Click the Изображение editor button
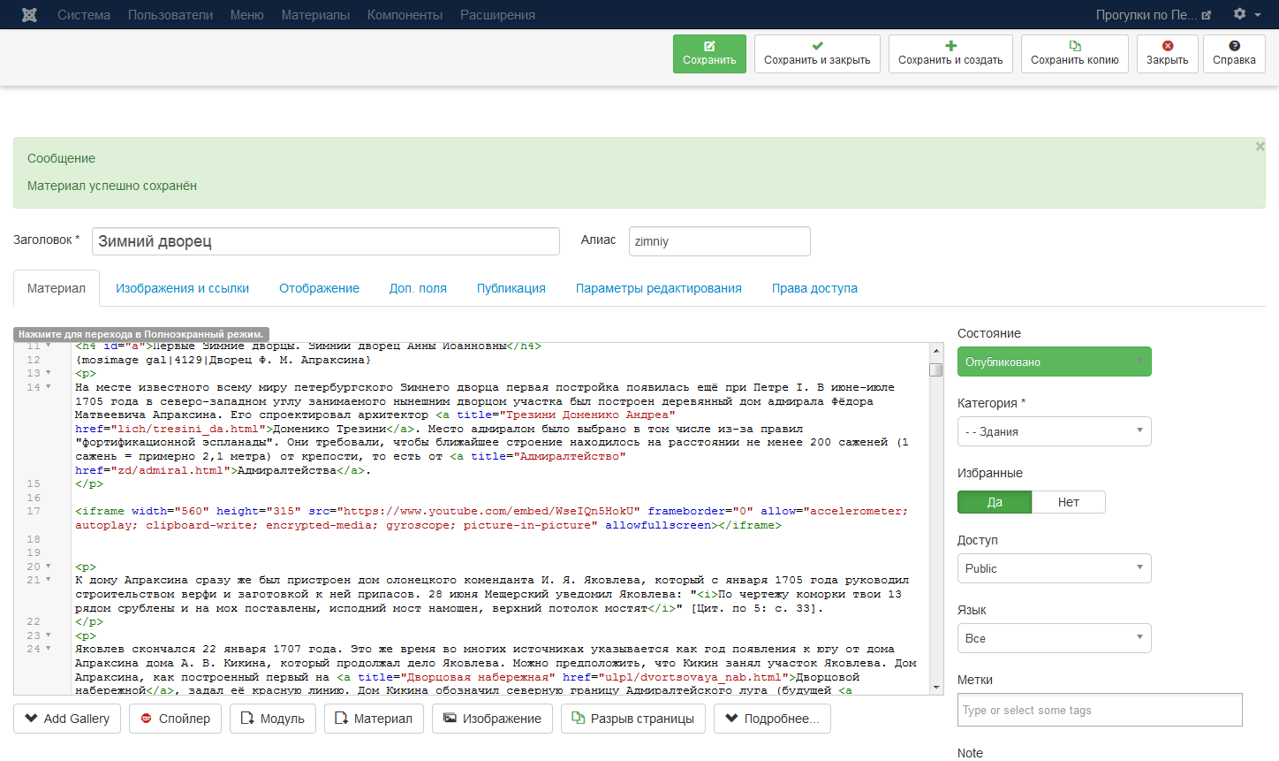The height and width of the screenshot is (761, 1279). pos(492,719)
